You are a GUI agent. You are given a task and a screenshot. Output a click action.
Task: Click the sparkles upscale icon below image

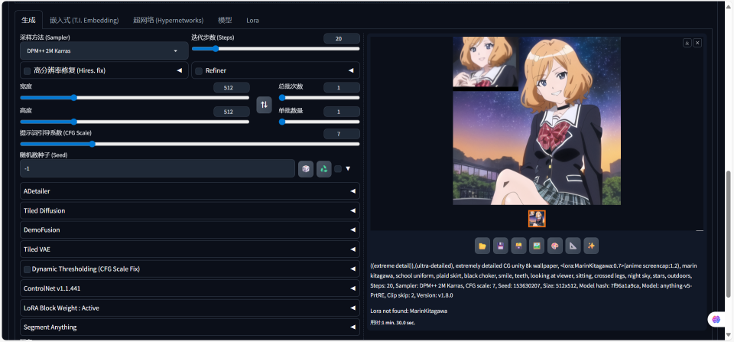(591, 246)
